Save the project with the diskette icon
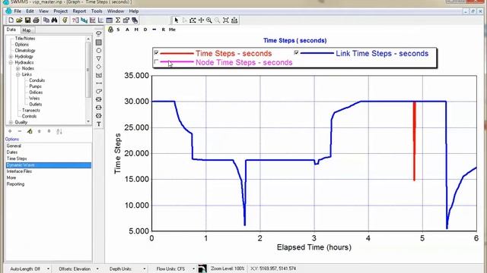487x273 pixels. [x=27, y=20]
